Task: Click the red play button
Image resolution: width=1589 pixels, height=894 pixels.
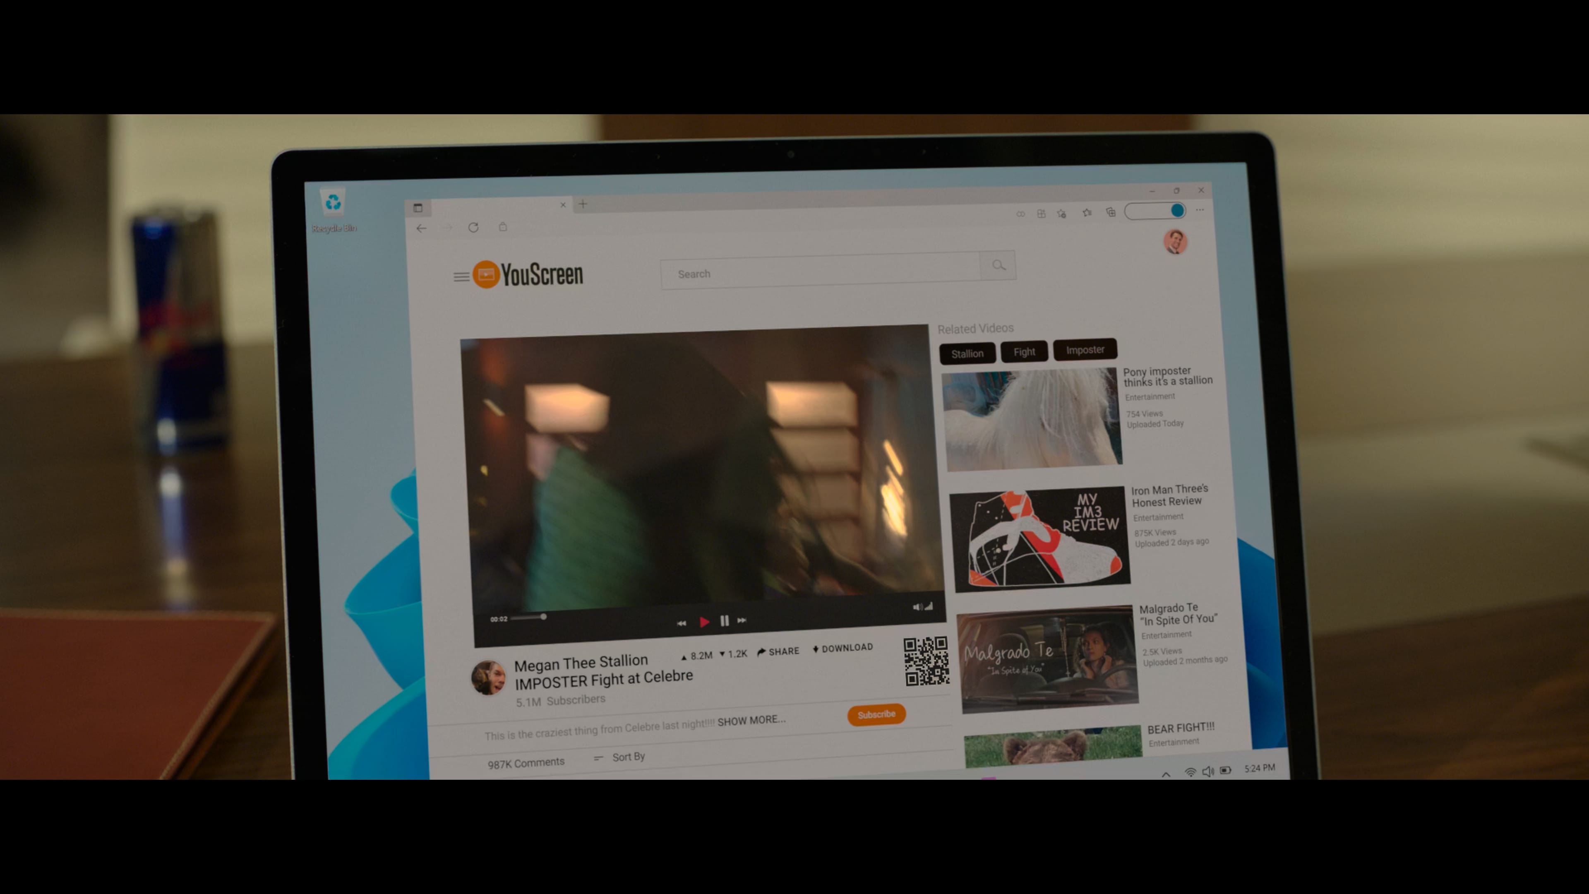Action: [704, 622]
